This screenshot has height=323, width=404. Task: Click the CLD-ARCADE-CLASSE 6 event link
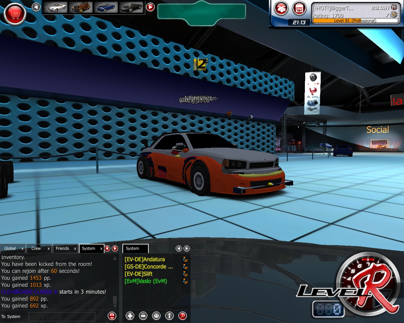click(x=29, y=292)
